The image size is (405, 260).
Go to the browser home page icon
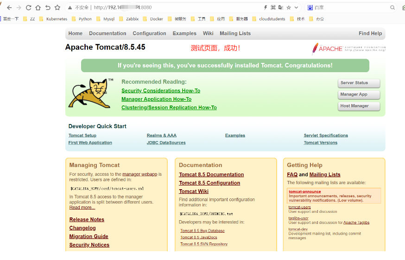pos(38,8)
